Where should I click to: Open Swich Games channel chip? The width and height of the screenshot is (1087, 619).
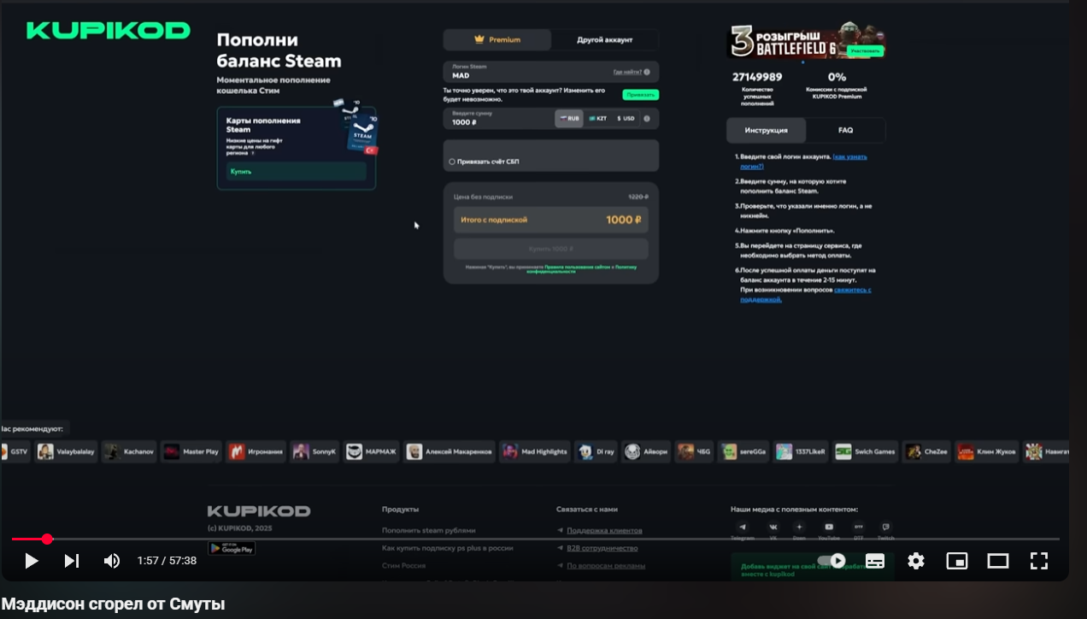click(x=865, y=451)
